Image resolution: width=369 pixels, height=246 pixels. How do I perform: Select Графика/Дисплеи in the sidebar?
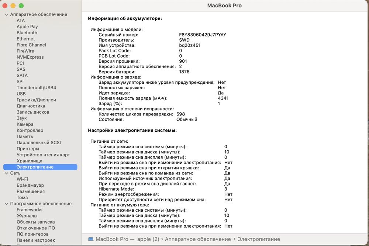point(36,100)
